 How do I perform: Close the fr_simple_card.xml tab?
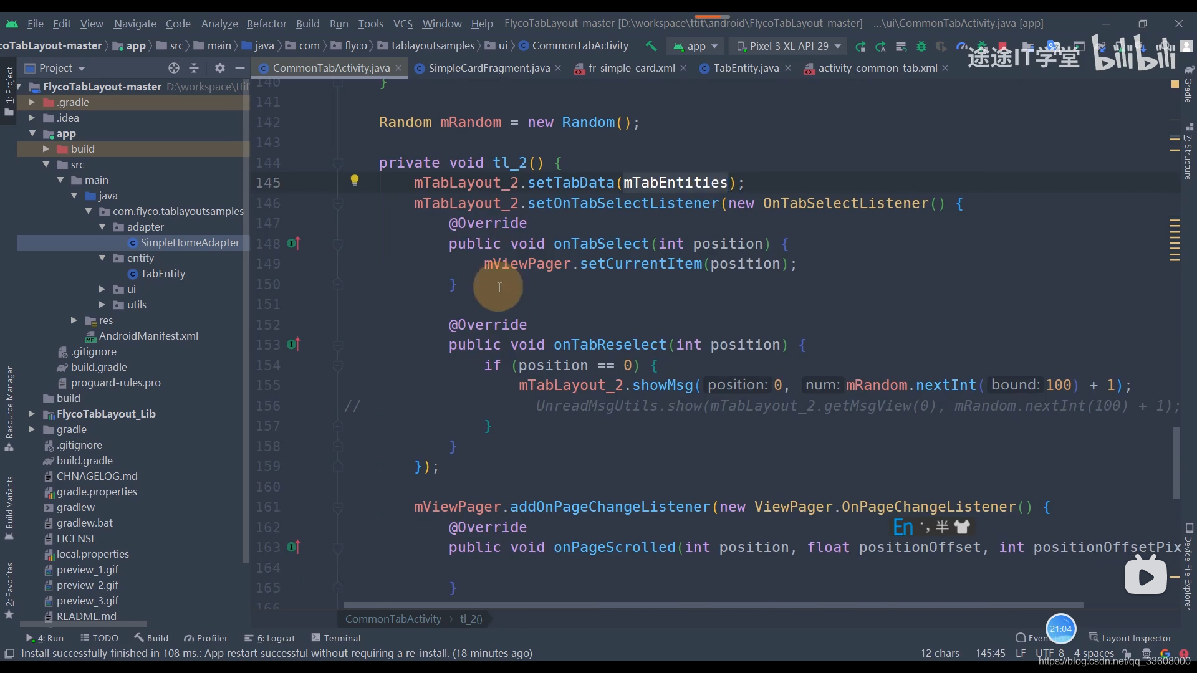coord(683,68)
